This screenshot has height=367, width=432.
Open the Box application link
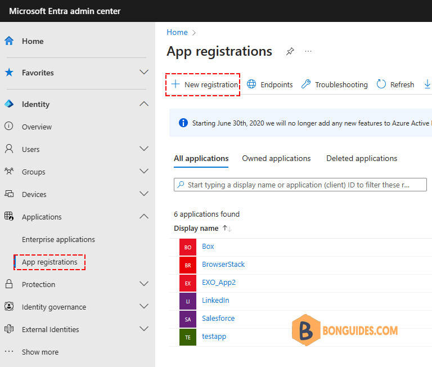[208, 246]
